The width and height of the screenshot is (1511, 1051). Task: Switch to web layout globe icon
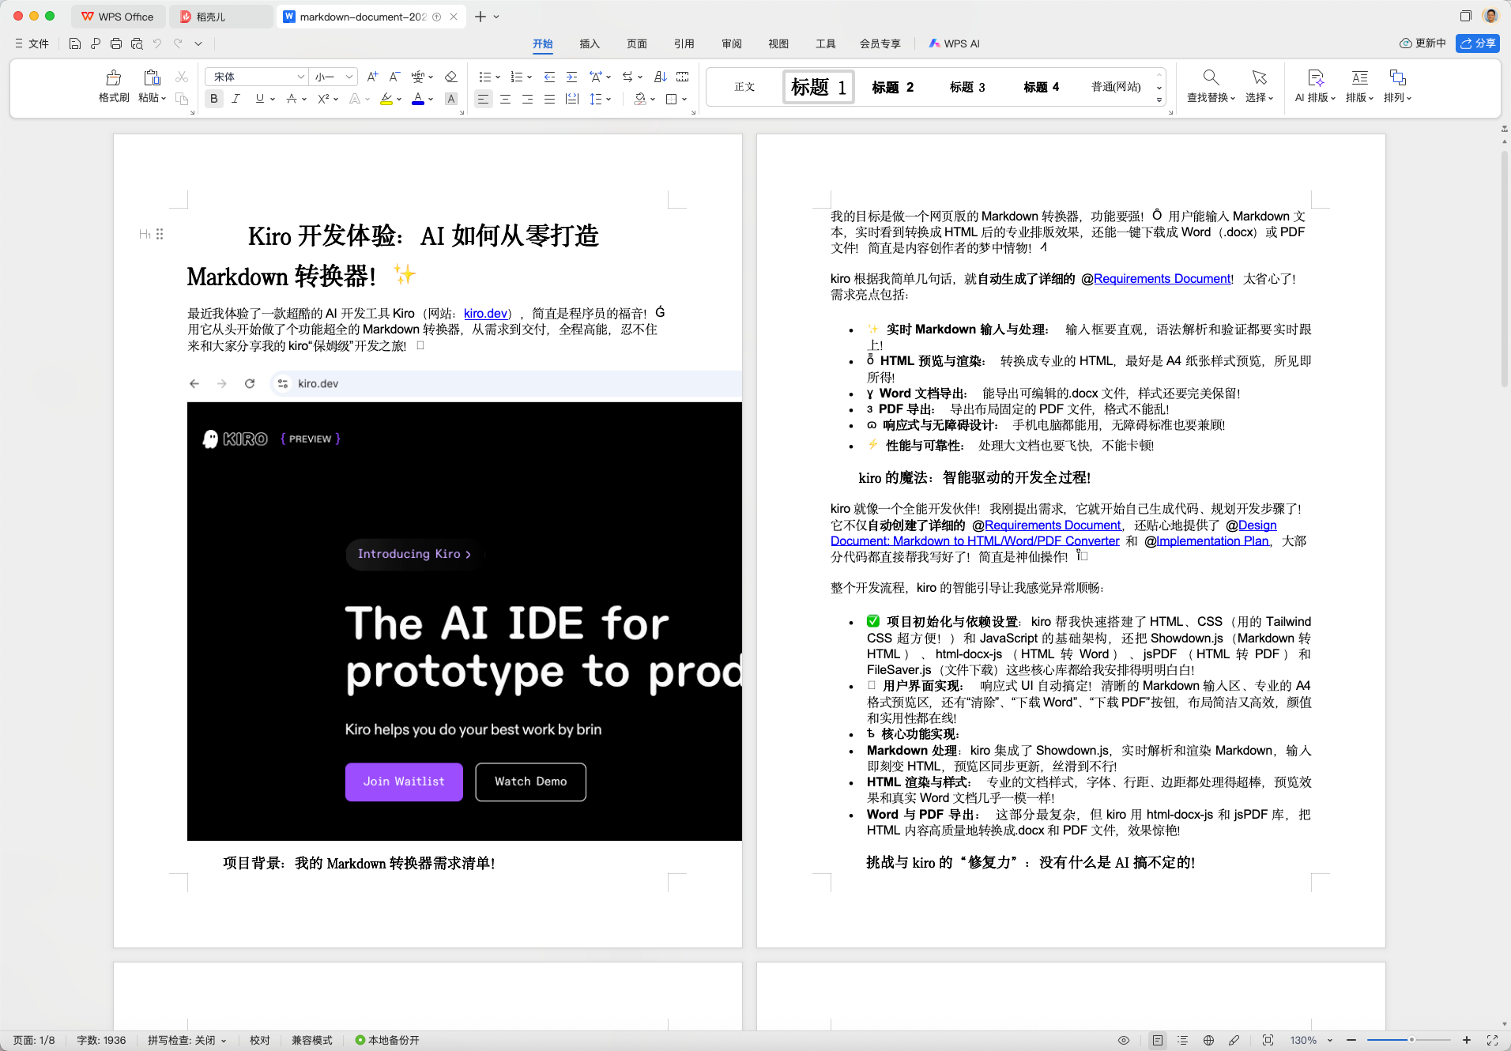coord(1208,1040)
